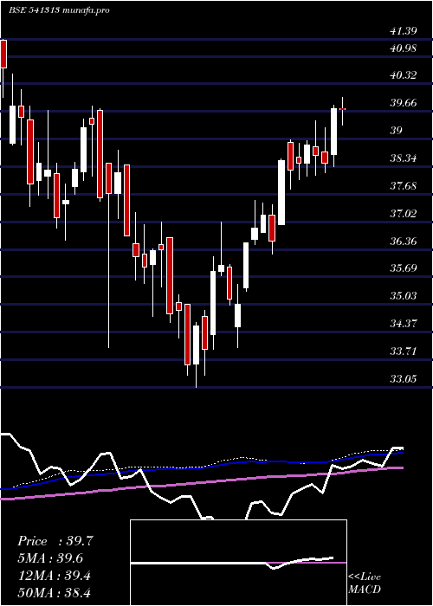433x606 pixels.
Task: Click the 5MA : 39.6 value
Action: (50, 558)
